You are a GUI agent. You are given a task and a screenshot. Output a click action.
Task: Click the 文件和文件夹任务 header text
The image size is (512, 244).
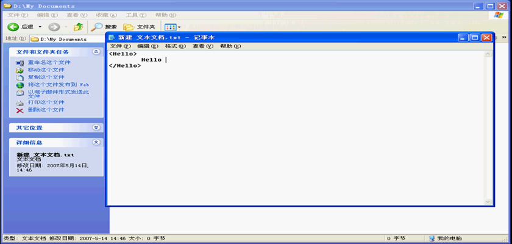pyautogui.click(x=43, y=52)
